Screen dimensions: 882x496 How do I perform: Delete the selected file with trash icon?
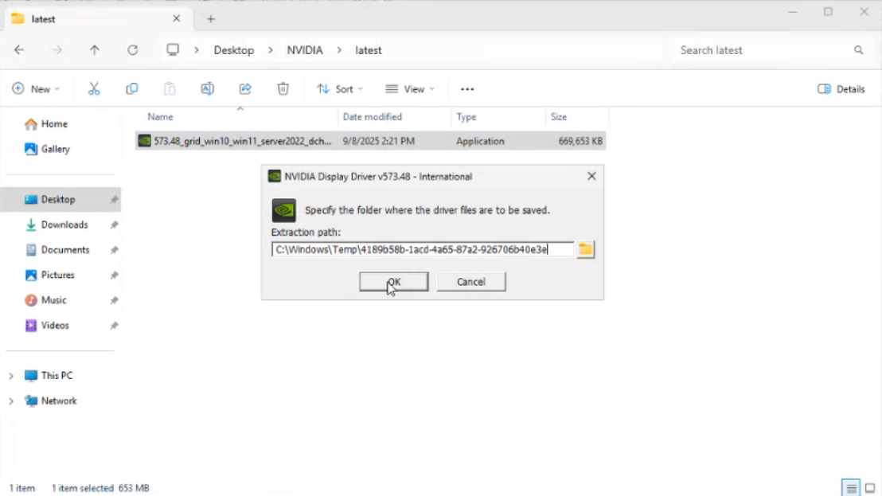tap(283, 89)
